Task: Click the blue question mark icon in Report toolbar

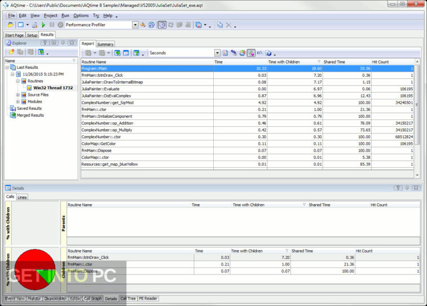Action: click(x=269, y=53)
